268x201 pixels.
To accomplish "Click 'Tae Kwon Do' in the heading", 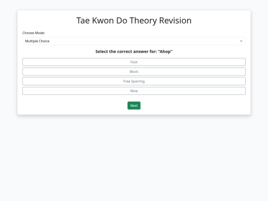I will (102, 20).
